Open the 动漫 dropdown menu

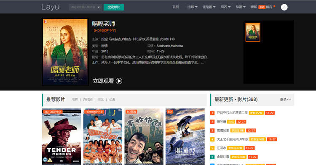click(x=241, y=7)
